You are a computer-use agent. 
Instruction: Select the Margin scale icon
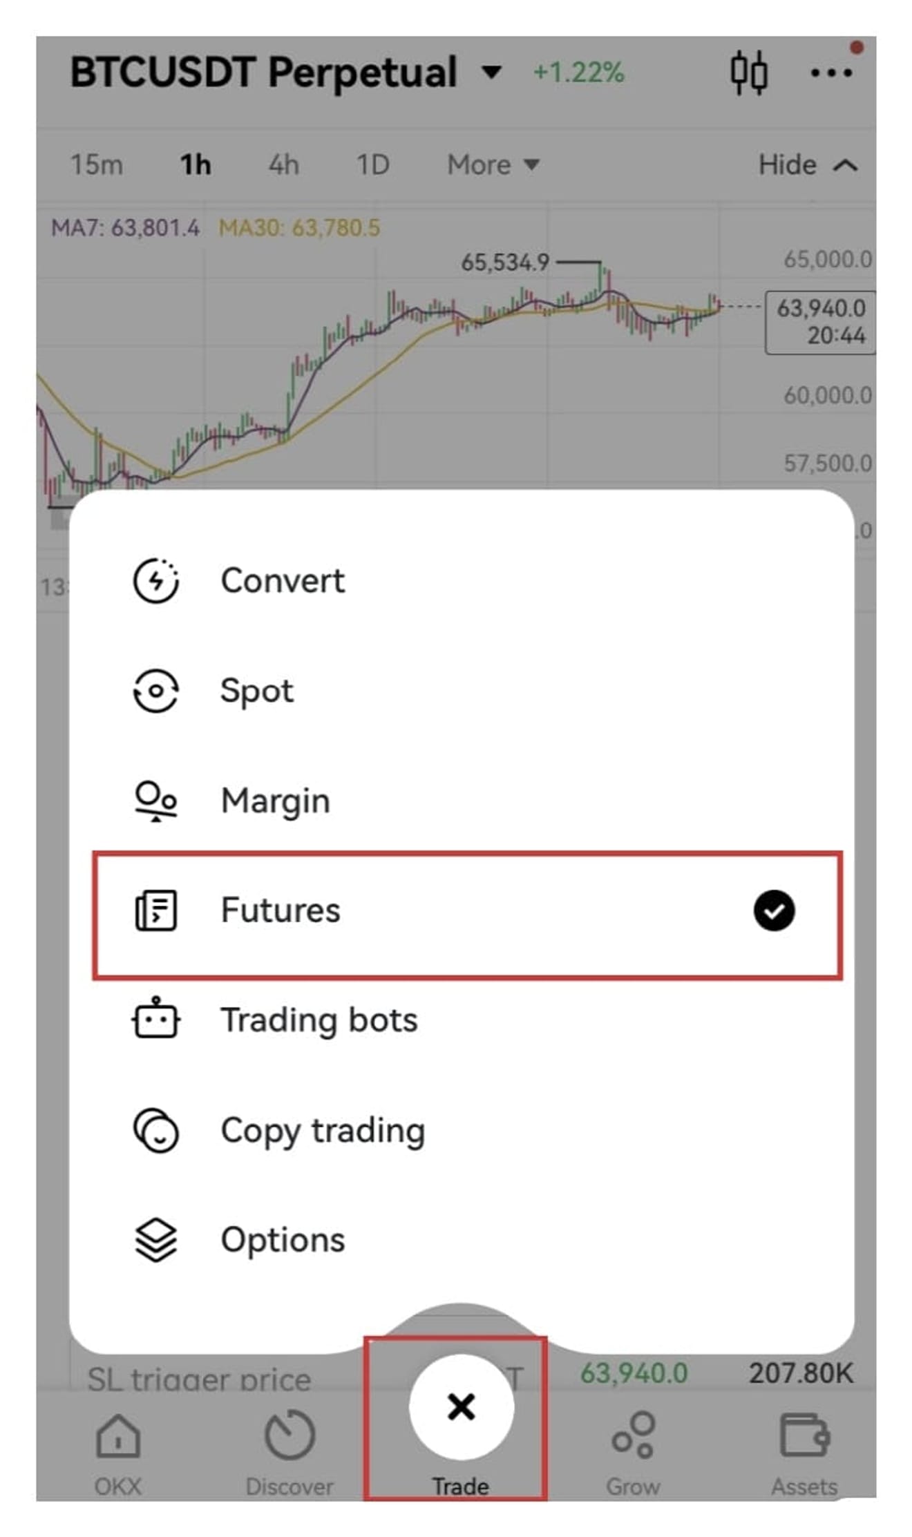click(155, 801)
